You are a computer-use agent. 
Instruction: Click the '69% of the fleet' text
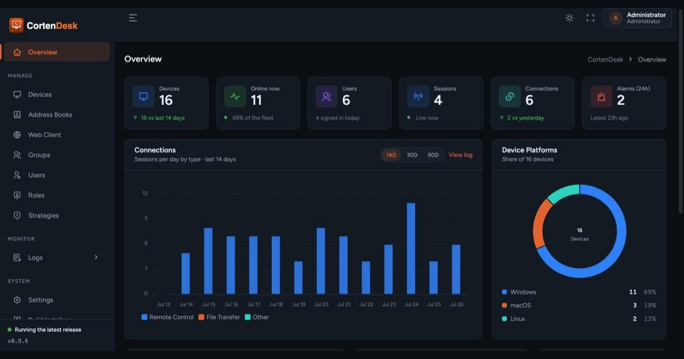point(253,118)
